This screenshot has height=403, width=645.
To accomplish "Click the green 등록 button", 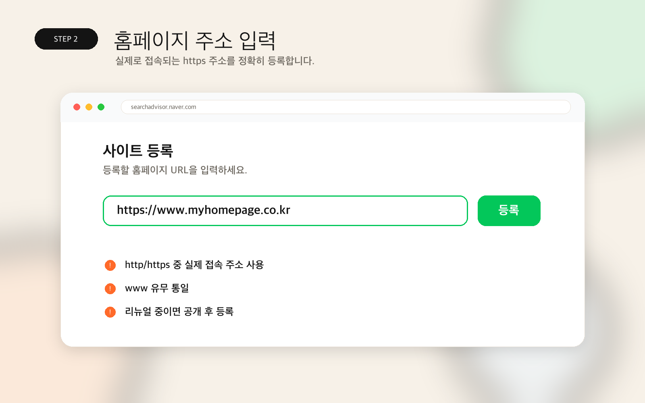I will point(509,211).
